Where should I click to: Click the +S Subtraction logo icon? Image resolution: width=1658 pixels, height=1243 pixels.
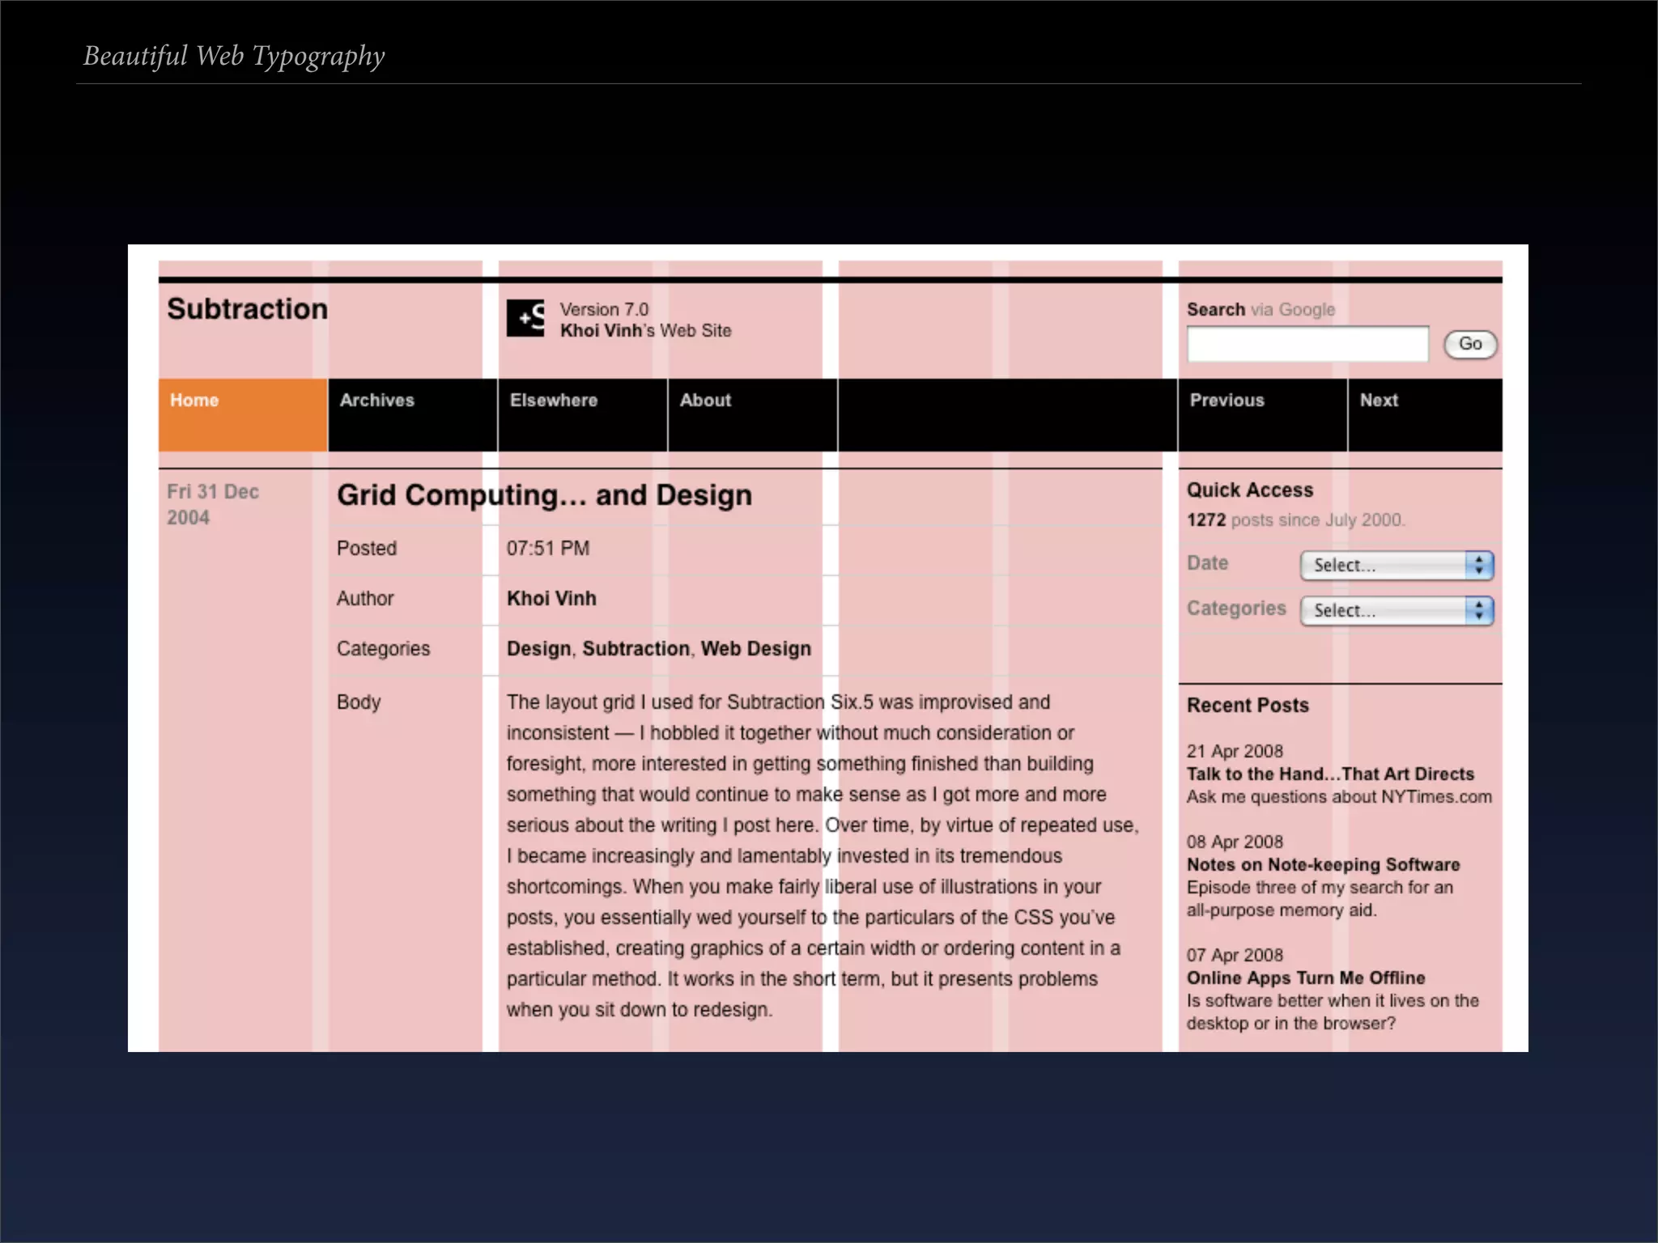525,318
